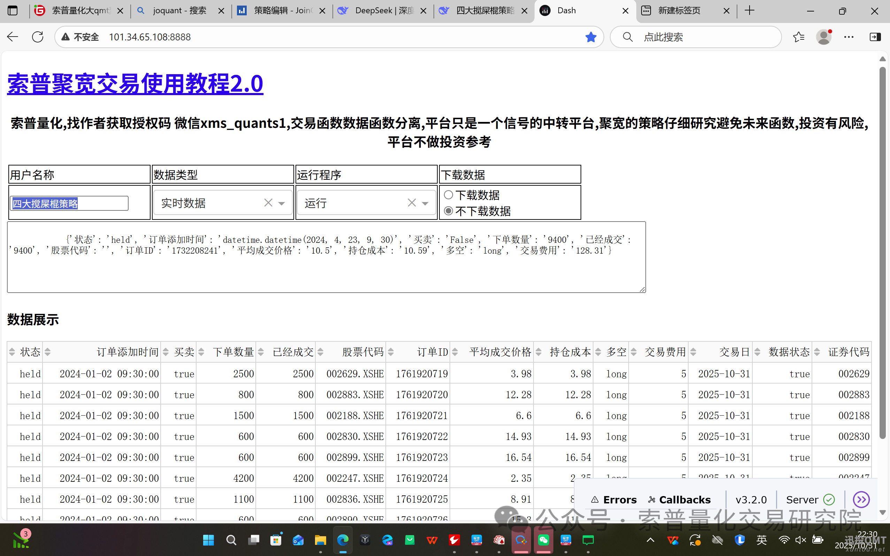Click the 用户名称 text input field
This screenshot has height=556, width=890.
click(x=69, y=203)
